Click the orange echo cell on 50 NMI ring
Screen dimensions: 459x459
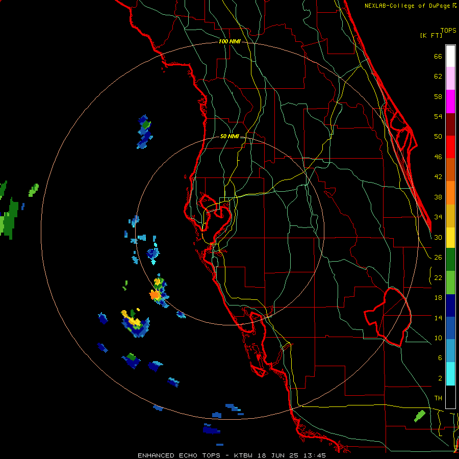coord(155,294)
